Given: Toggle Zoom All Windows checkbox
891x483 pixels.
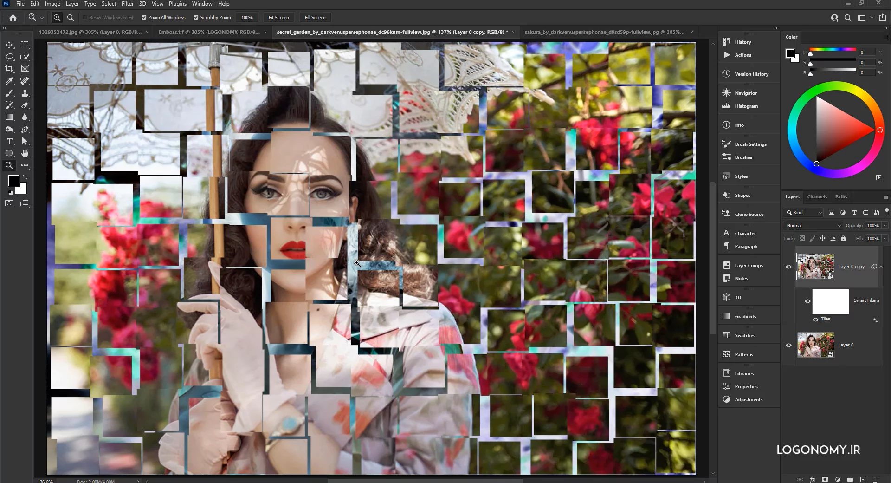Looking at the screenshot, I should [144, 18].
